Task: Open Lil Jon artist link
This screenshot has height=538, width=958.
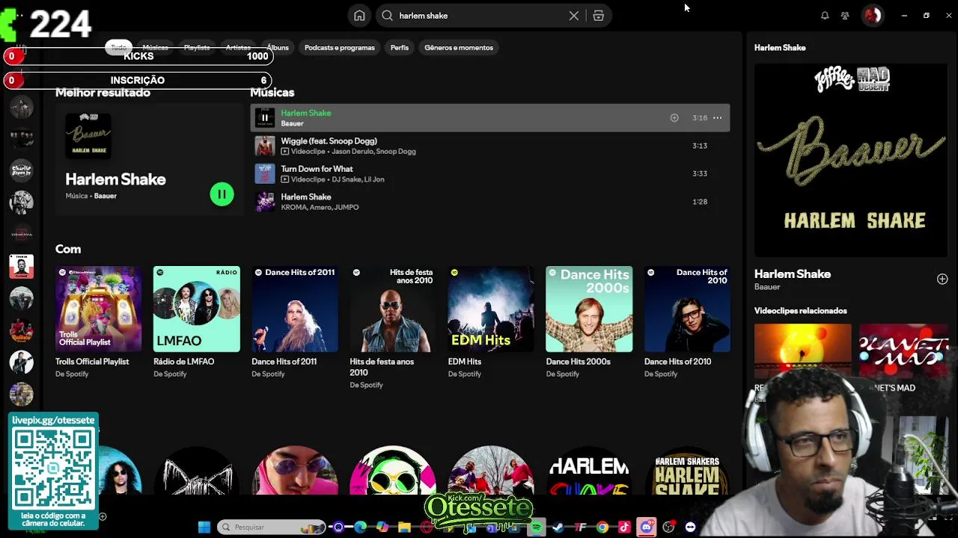Action: pyautogui.click(x=374, y=179)
